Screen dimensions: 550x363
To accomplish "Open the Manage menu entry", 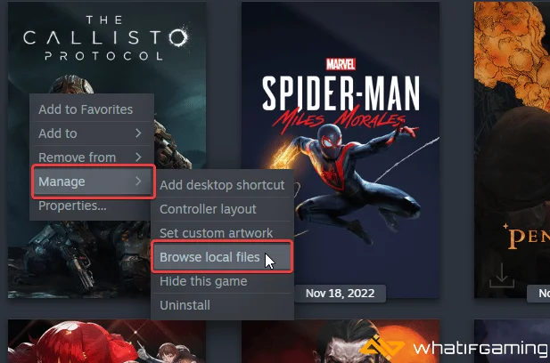I will tap(94, 181).
